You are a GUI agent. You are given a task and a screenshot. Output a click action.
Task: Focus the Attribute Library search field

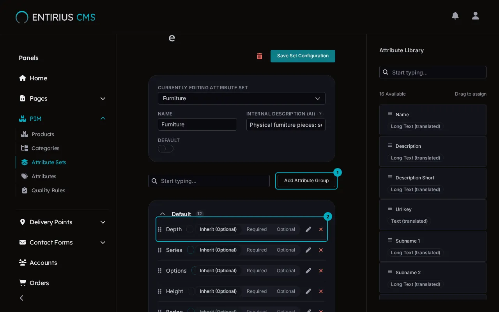point(433,72)
